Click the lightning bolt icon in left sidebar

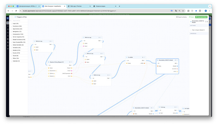(x=8, y=26)
